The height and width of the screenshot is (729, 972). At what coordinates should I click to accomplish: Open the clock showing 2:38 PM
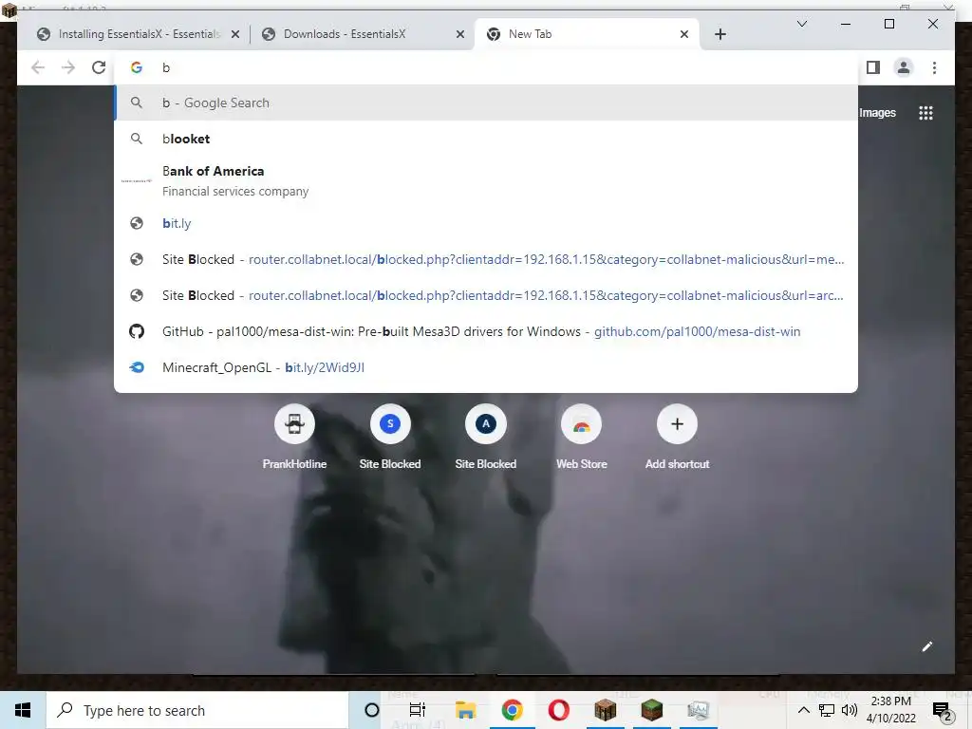pyautogui.click(x=891, y=710)
